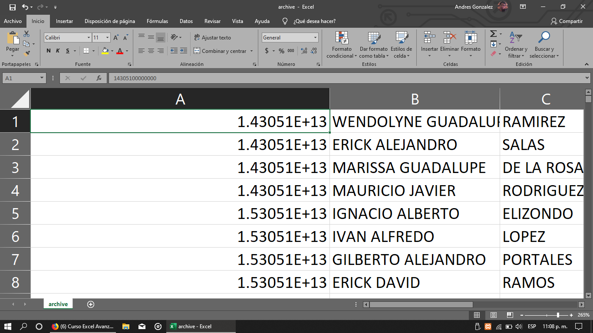Click the Compartir share button
The height and width of the screenshot is (333, 593).
(x=567, y=21)
